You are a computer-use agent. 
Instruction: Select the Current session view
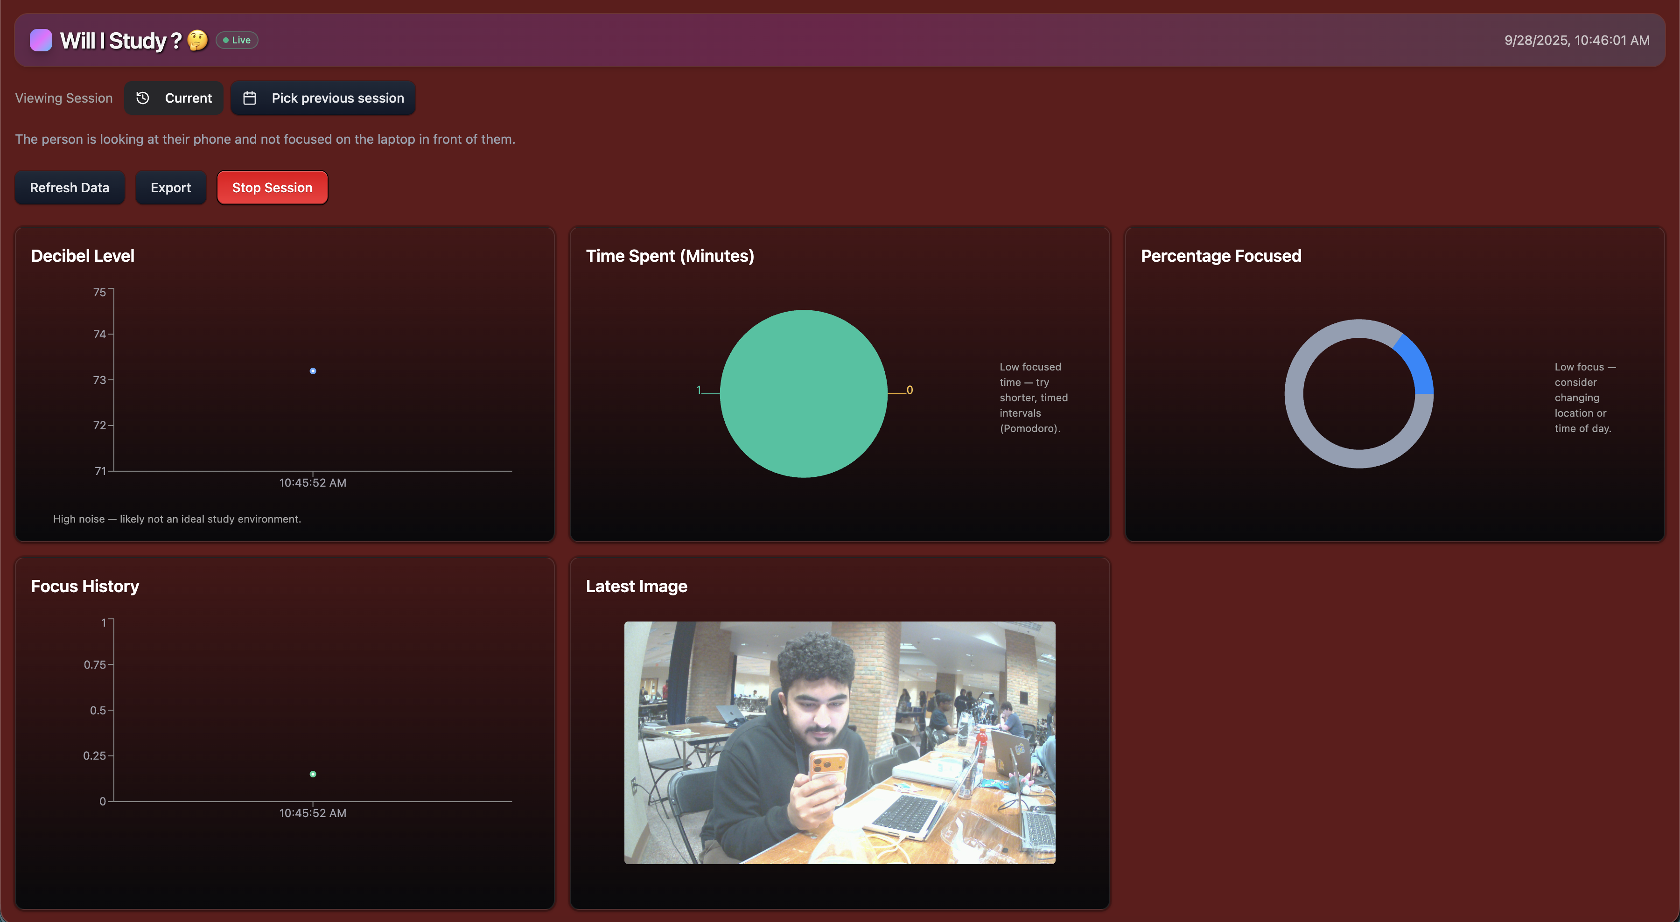tap(174, 98)
